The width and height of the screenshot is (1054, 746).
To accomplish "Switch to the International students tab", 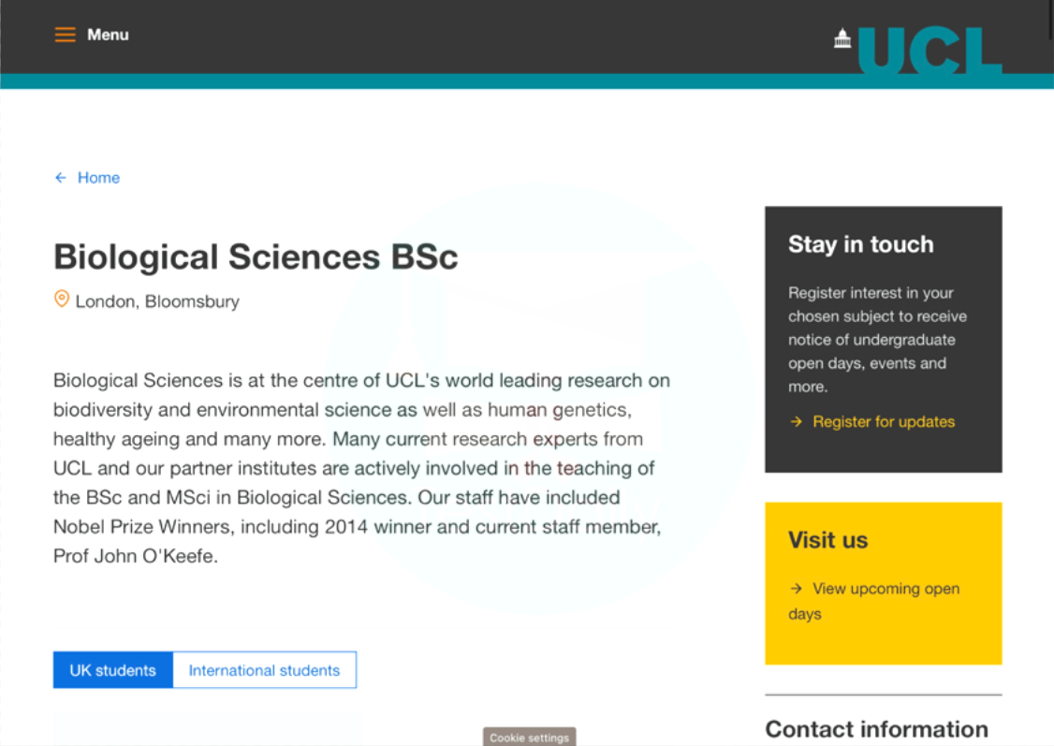I will pos(264,670).
